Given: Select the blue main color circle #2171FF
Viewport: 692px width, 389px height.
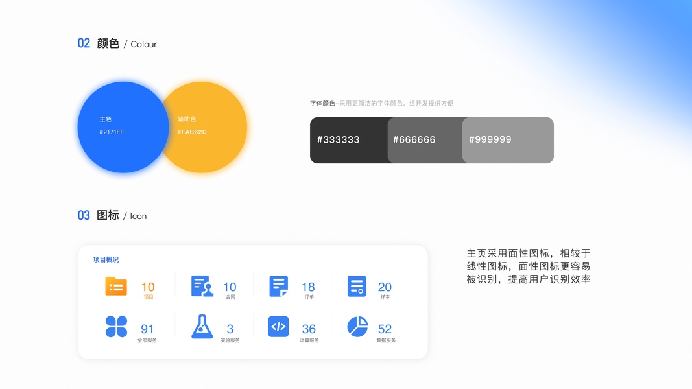Looking at the screenshot, I should pos(123,127).
